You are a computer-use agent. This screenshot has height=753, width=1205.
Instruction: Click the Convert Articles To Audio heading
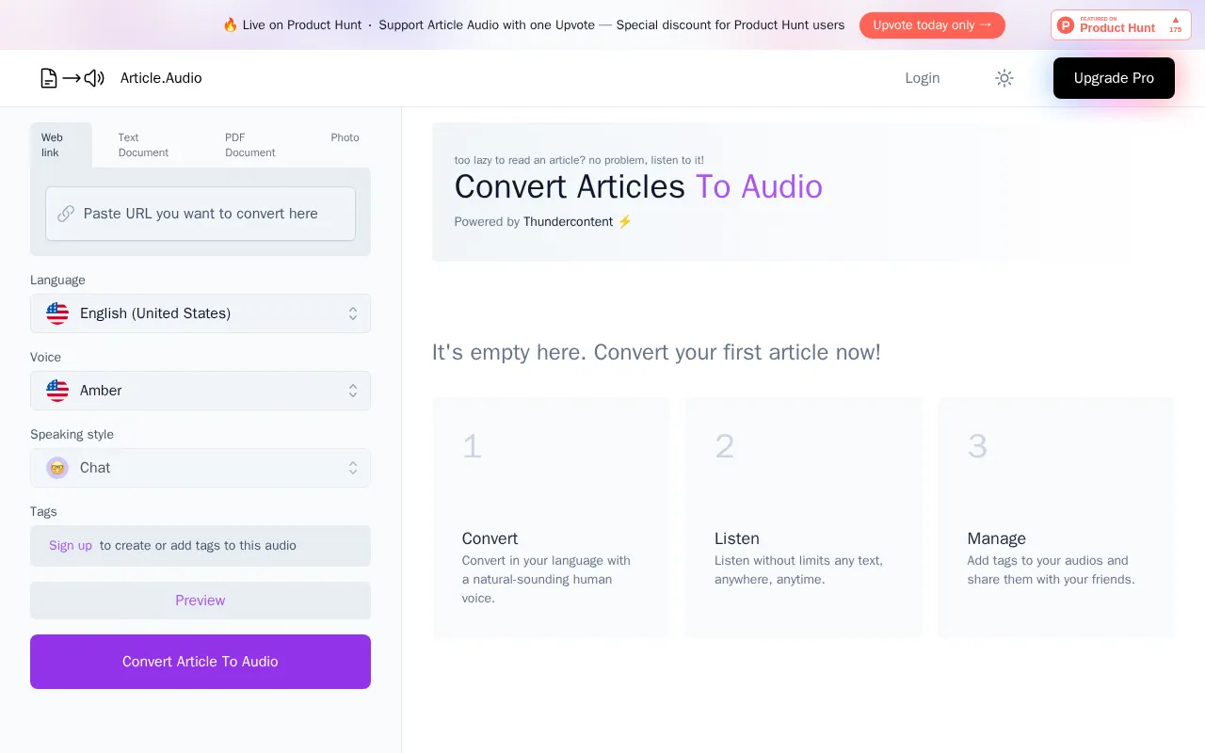pos(638,187)
